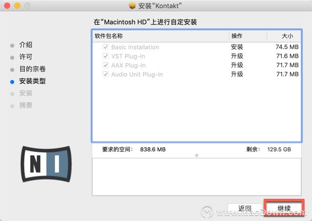Click the yellow minimize window button
312x221 pixels.
[17, 6]
